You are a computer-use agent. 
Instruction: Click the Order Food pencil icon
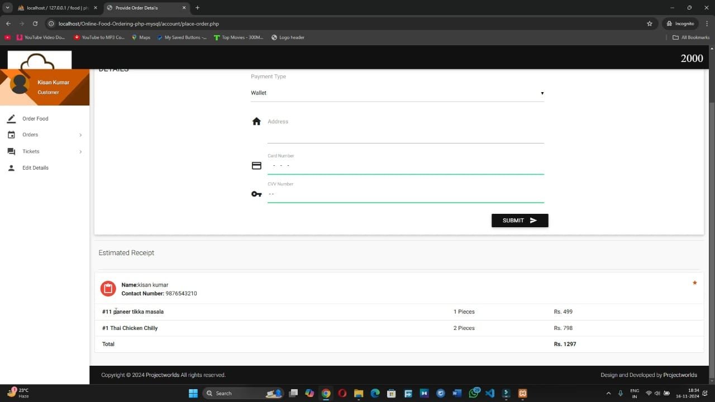point(11,118)
